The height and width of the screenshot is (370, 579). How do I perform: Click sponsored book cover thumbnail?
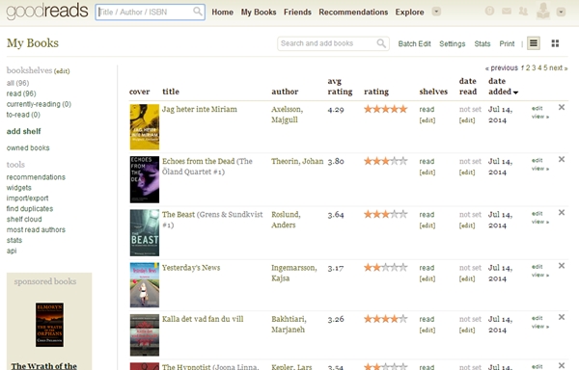49,325
